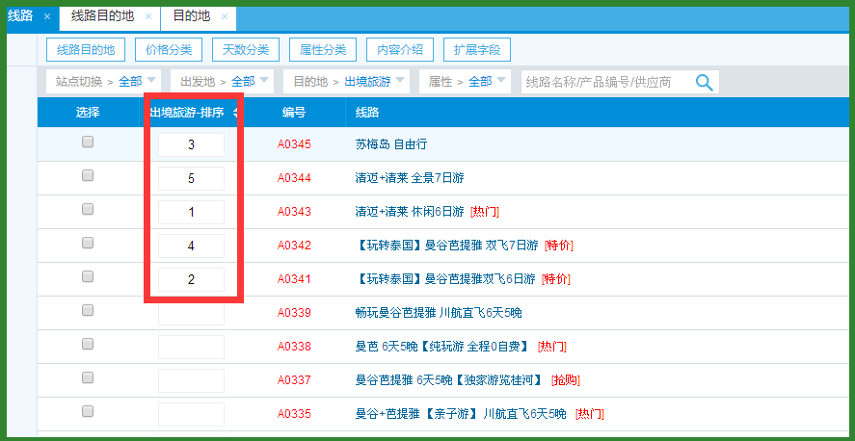Expand the 属性 filter dropdown

tap(467, 82)
